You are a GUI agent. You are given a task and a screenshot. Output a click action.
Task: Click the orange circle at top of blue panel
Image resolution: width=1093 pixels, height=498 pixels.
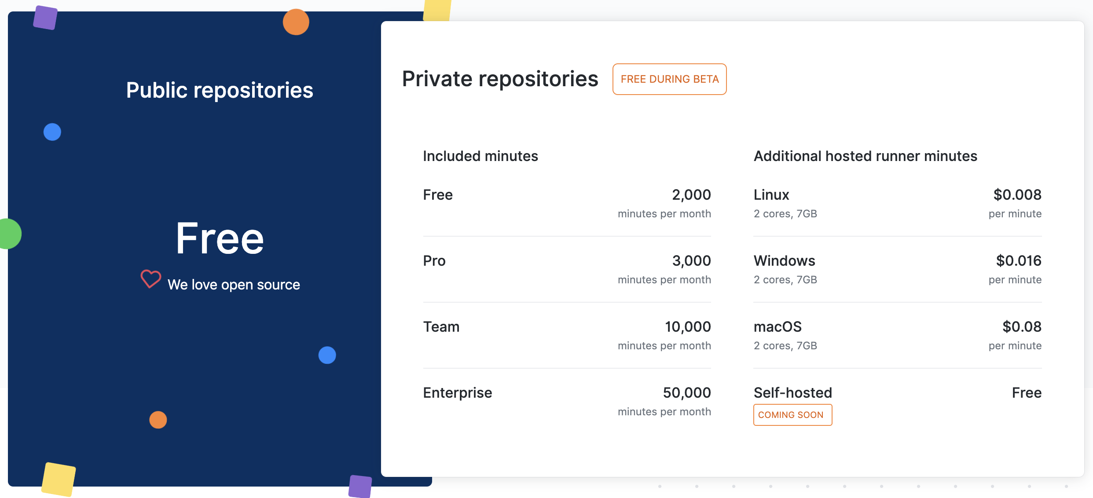pyautogui.click(x=296, y=22)
